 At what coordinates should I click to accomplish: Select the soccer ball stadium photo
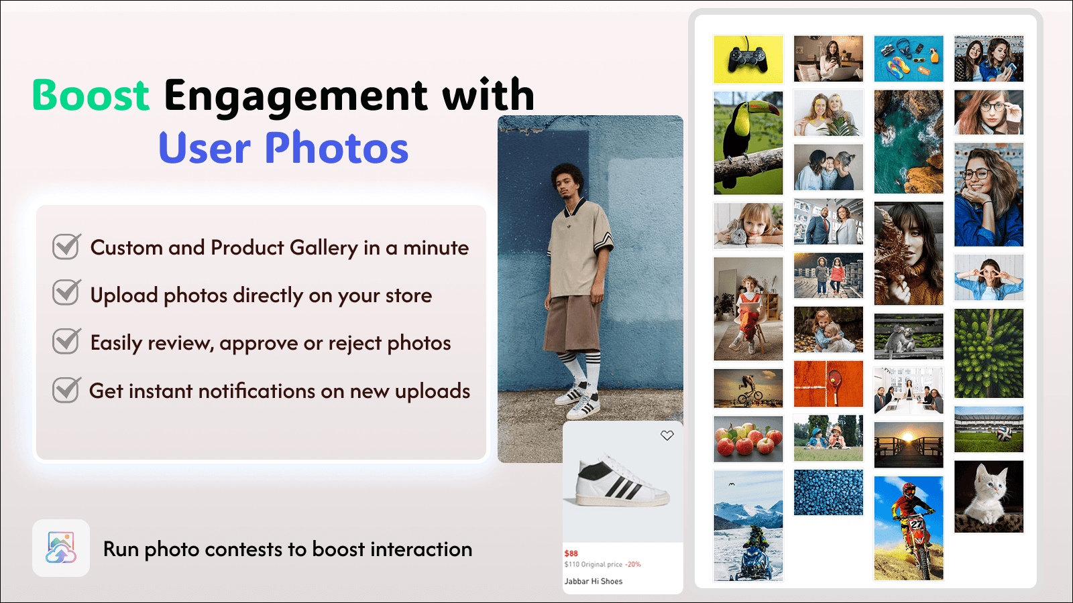tap(989, 429)
